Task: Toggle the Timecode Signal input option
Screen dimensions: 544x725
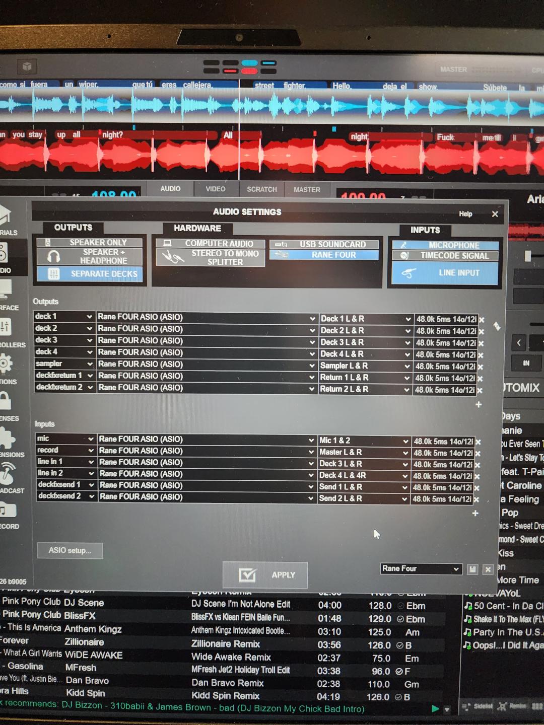Action: 445,256
